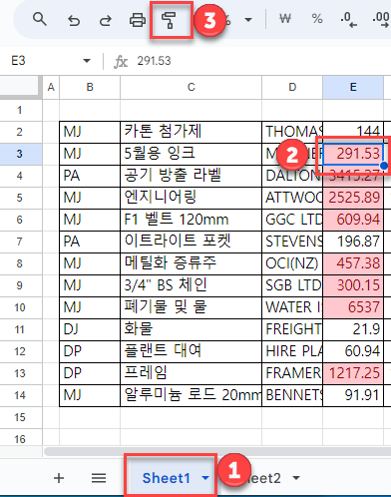Screen dimensions: 391x497
Task: Click cell containing 플랜트 대여
Action: (x=191, y=351)
